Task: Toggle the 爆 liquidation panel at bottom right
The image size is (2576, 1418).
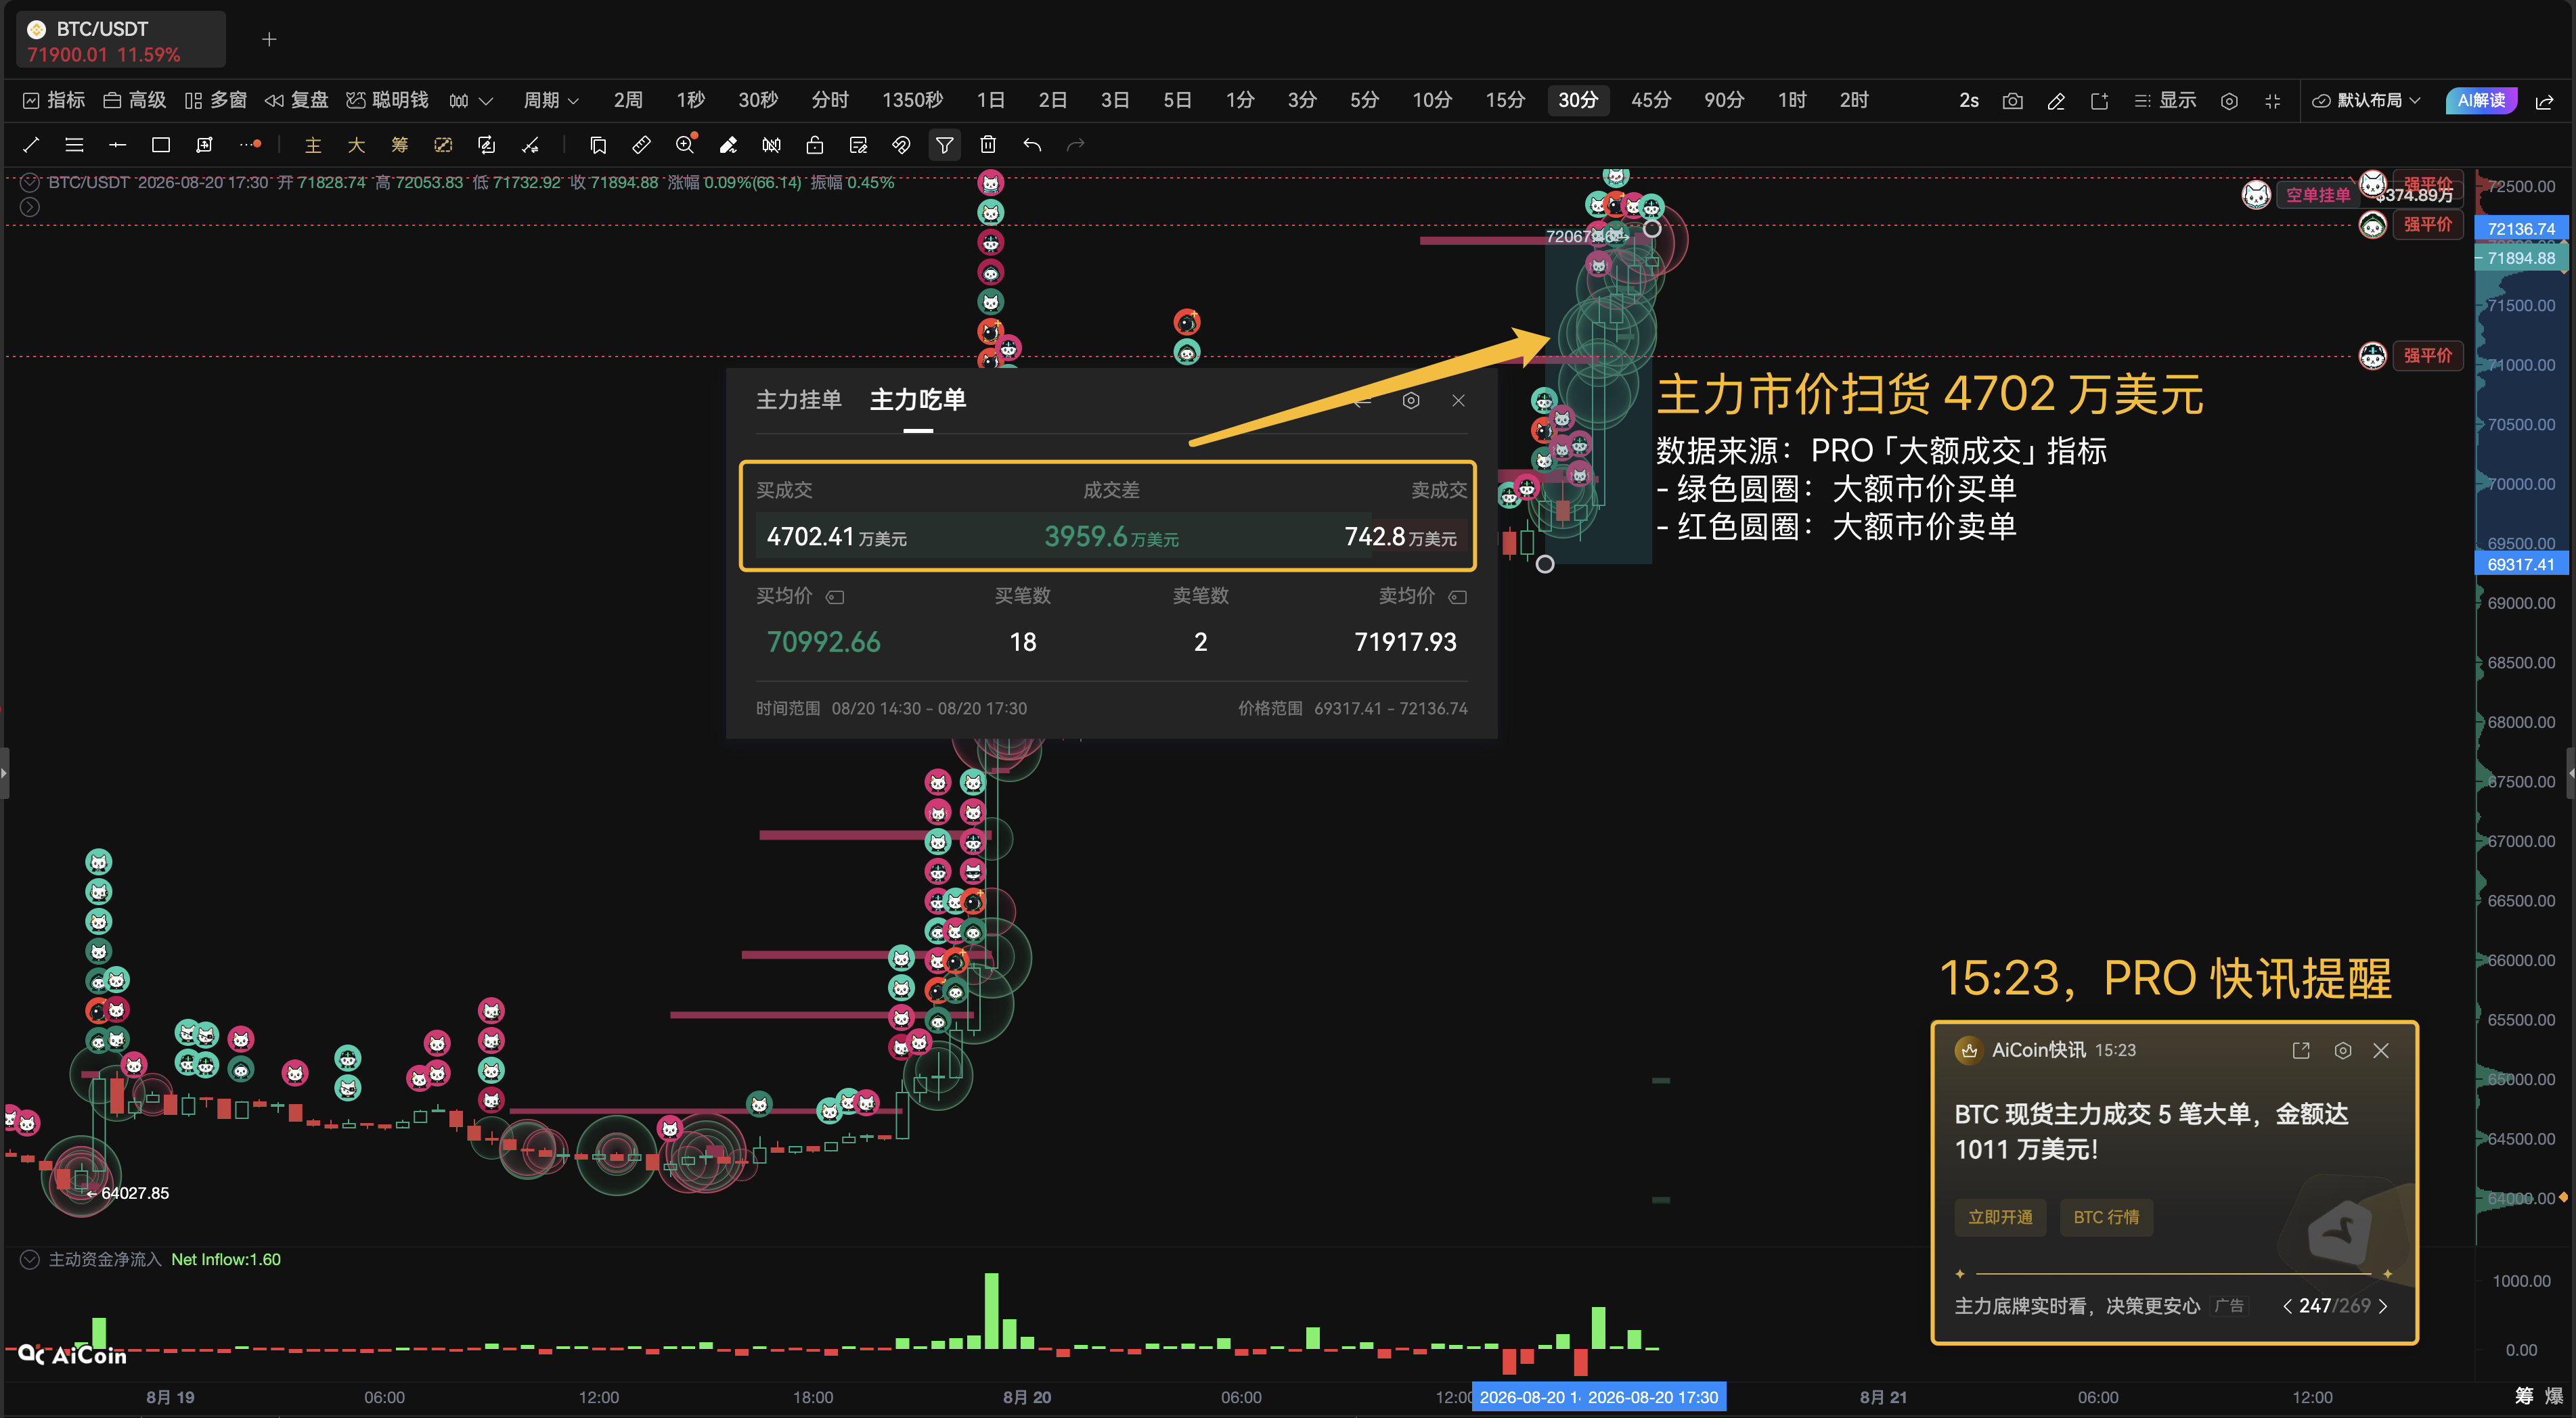Action: pos(2554,1396)
